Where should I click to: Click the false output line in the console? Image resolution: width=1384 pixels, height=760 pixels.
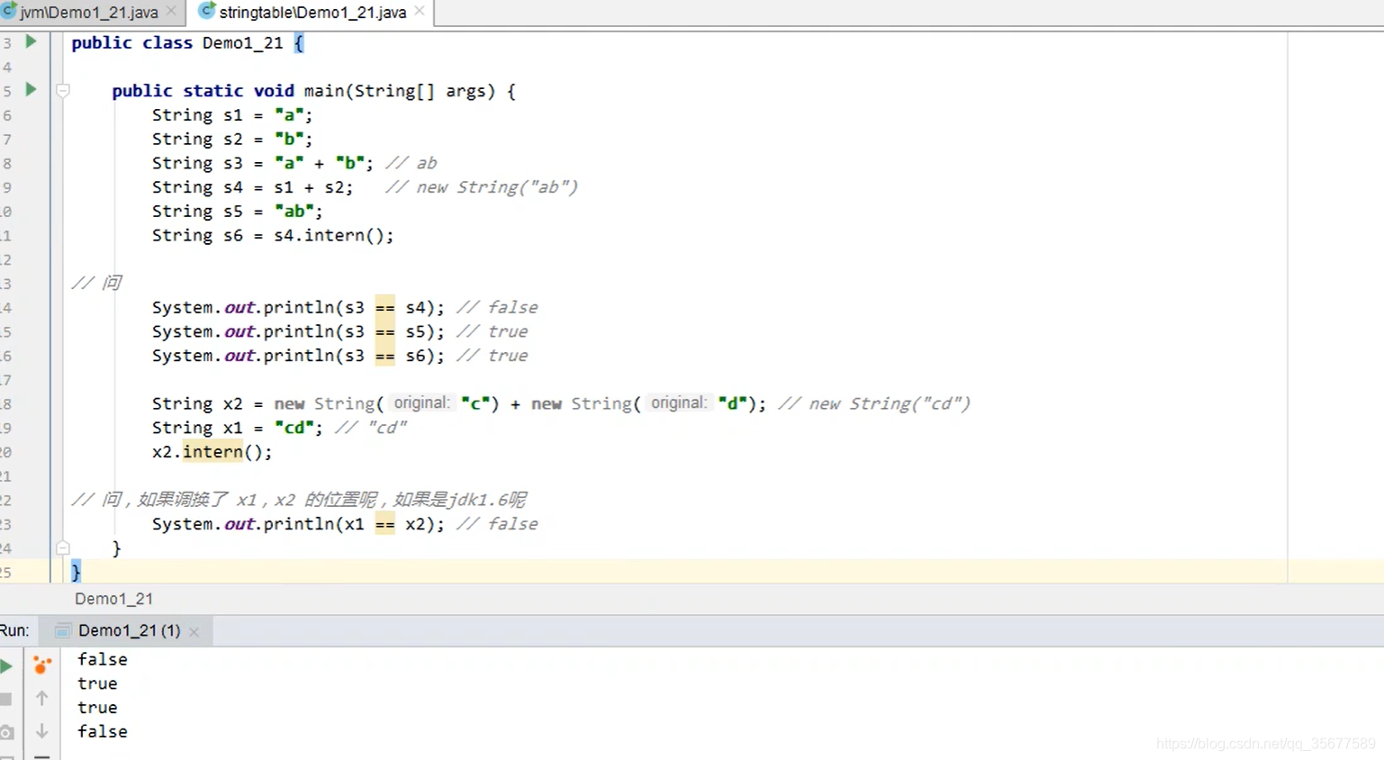pos(101,658)
